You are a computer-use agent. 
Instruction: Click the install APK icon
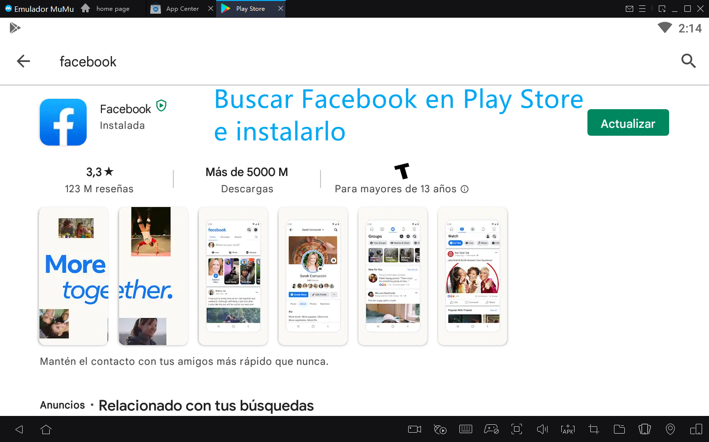pyautogui.click(x=568, y=429)
